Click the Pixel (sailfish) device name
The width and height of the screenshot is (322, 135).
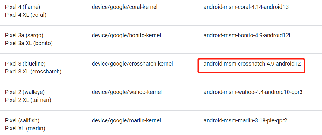[x=22, y=120]
